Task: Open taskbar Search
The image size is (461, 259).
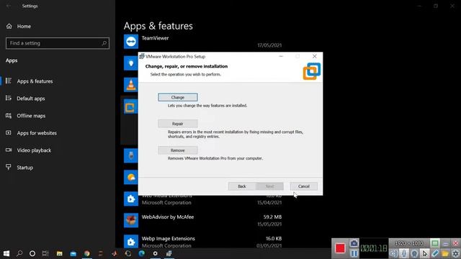Action: click(19, 253)
